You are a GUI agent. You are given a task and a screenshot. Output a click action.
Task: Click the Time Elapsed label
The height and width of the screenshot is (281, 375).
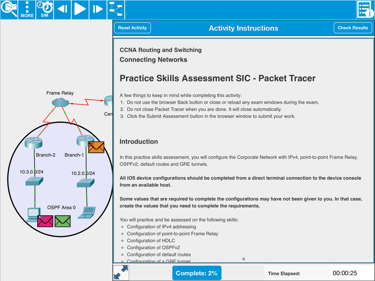coord(284,273)
